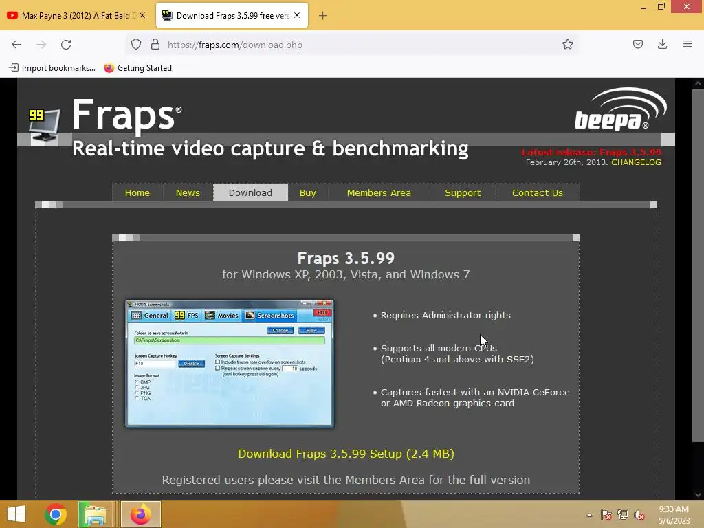Click the page vertical scrollbar thumb
Image resolution: width=704 pixels, height=528 pixels.
tap(698, 265)
